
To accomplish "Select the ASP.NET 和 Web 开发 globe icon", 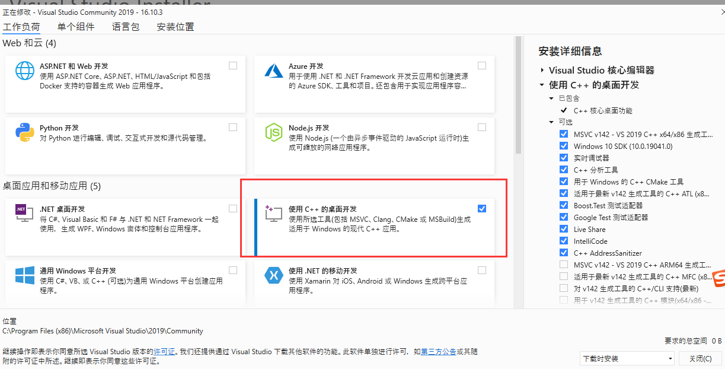I will point(24,71).
